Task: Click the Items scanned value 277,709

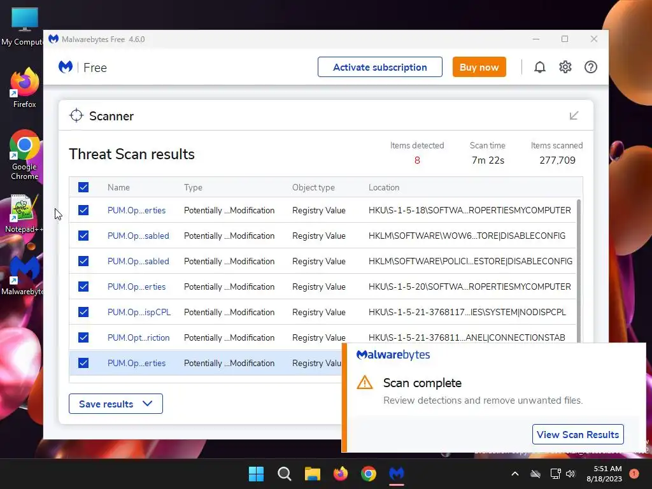Action: pyautogui.click(x=557, y=160)
